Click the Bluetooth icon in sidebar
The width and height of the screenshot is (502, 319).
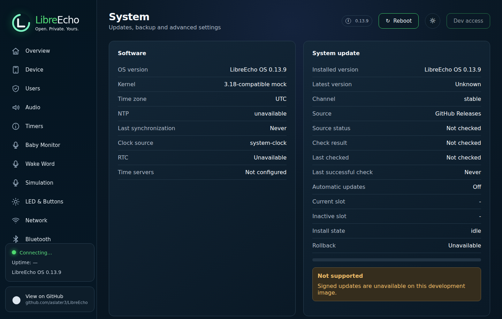click(16, 239)
